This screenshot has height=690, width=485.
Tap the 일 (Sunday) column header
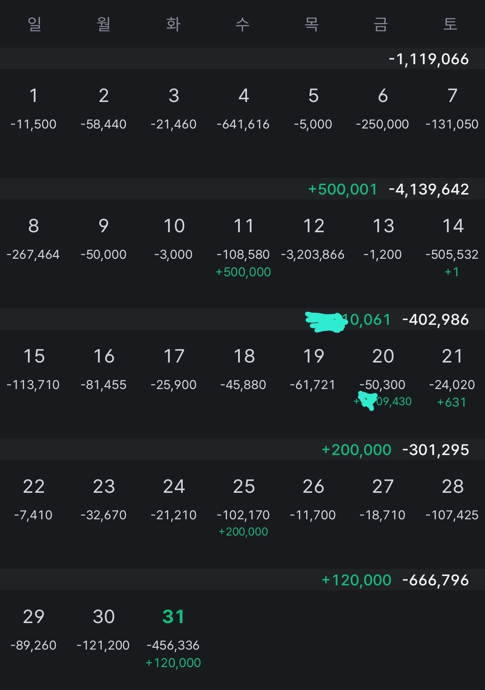(x=35, y=24)
